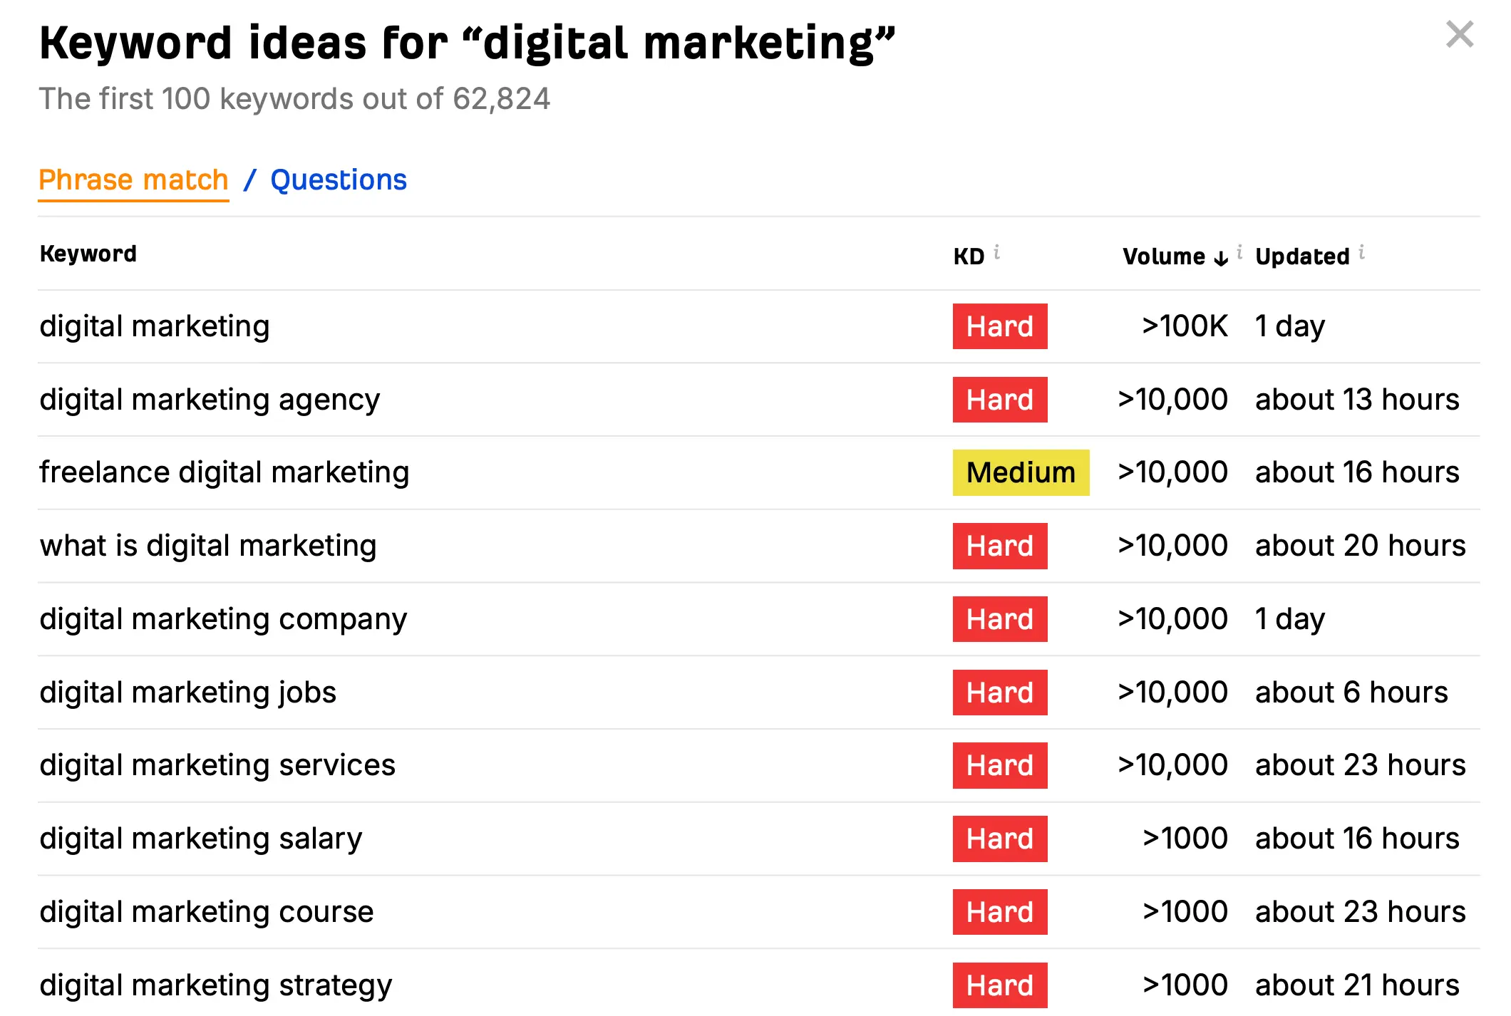This screenshot has width=1511, height=1016.
Task: Open the 'freelance digital marketing' keyword
Action: click(x=224, y=472)
